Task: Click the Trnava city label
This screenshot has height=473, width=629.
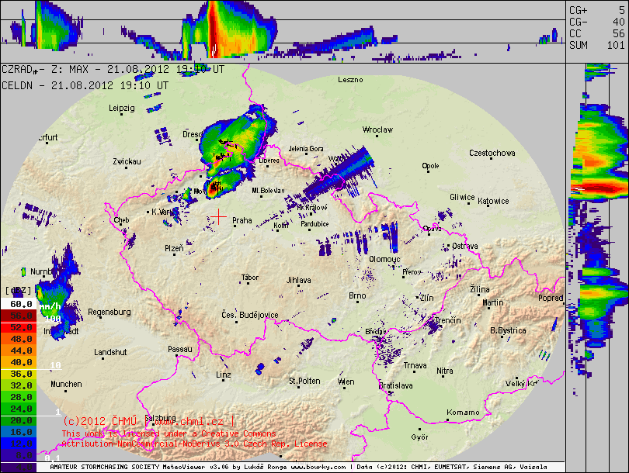Action: click(x=415, y=365)
